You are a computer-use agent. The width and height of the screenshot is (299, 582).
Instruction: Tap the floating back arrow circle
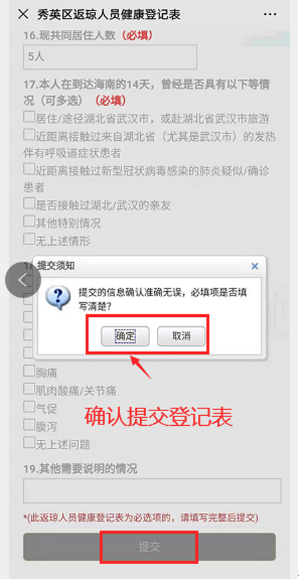click(23, 280)
